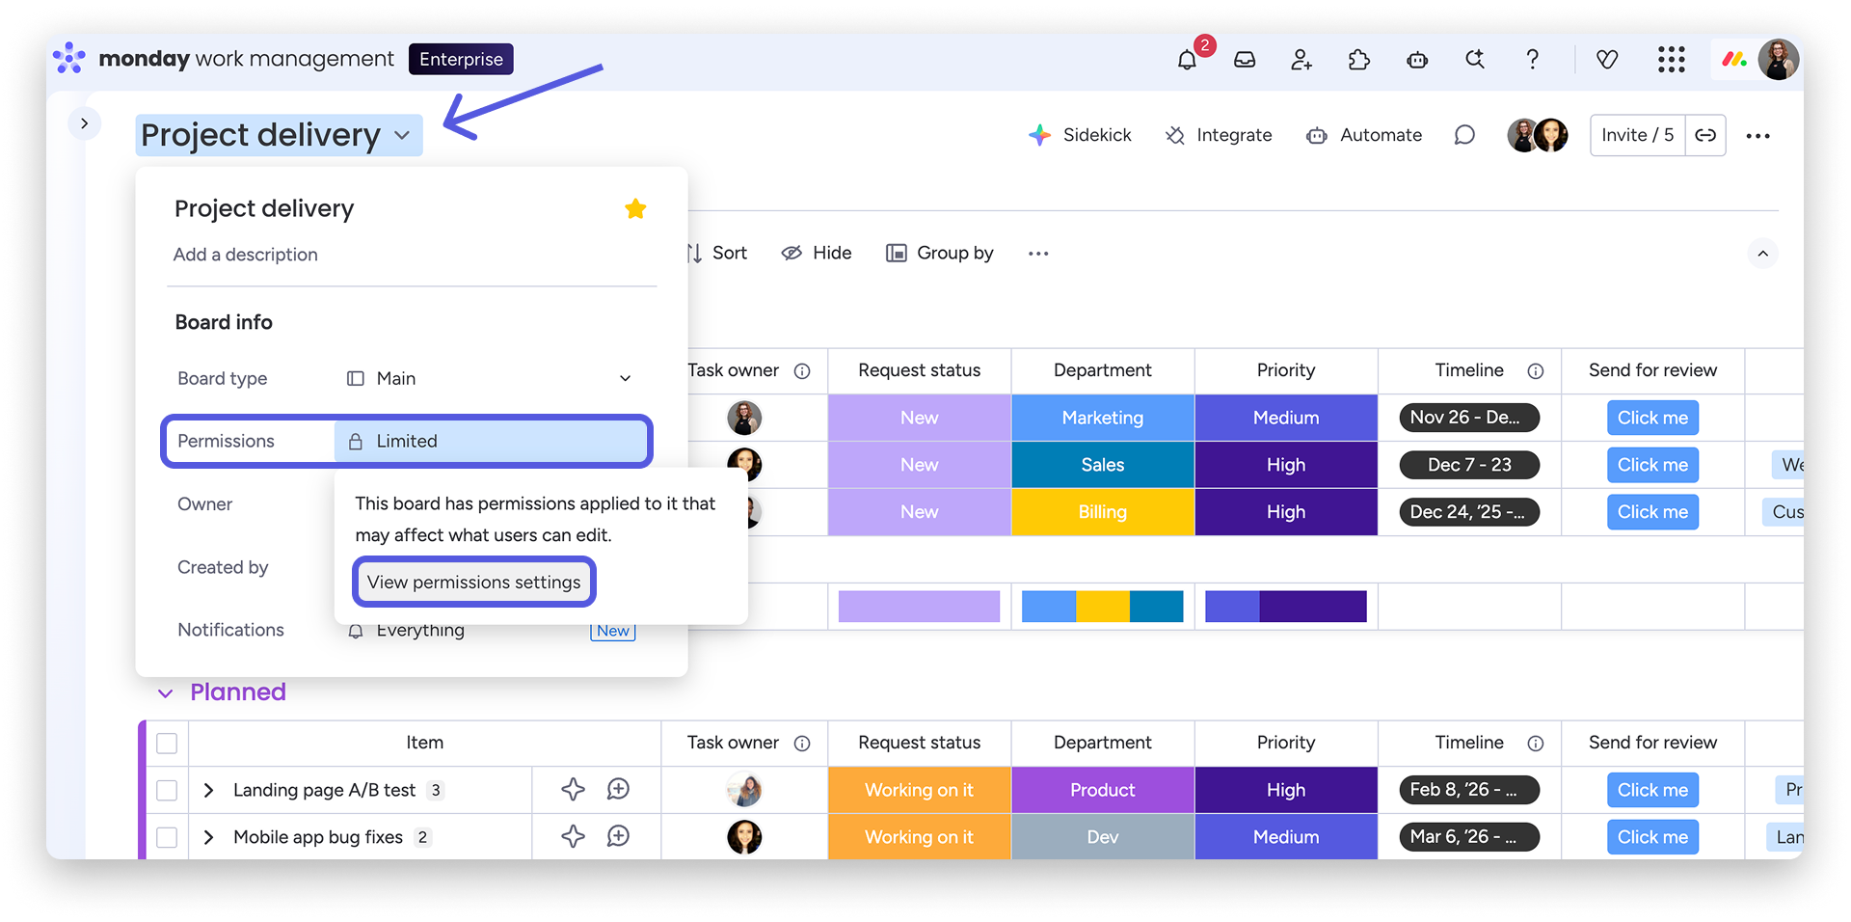Expand the left sidebar

(85, 123)
